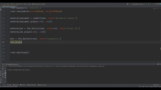The width and height of the screenshot is (161, 90).
Task: Open the Python Packages tab
Action: point(31,85)
